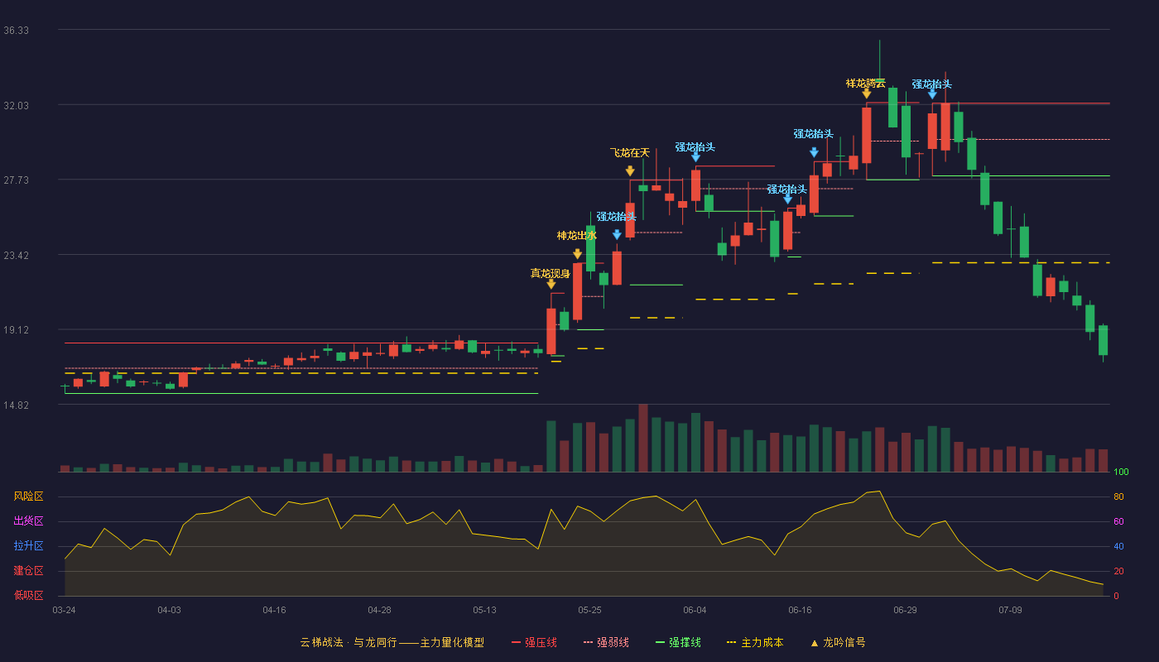Click the 06-04 date label

[x=695, y=610]
